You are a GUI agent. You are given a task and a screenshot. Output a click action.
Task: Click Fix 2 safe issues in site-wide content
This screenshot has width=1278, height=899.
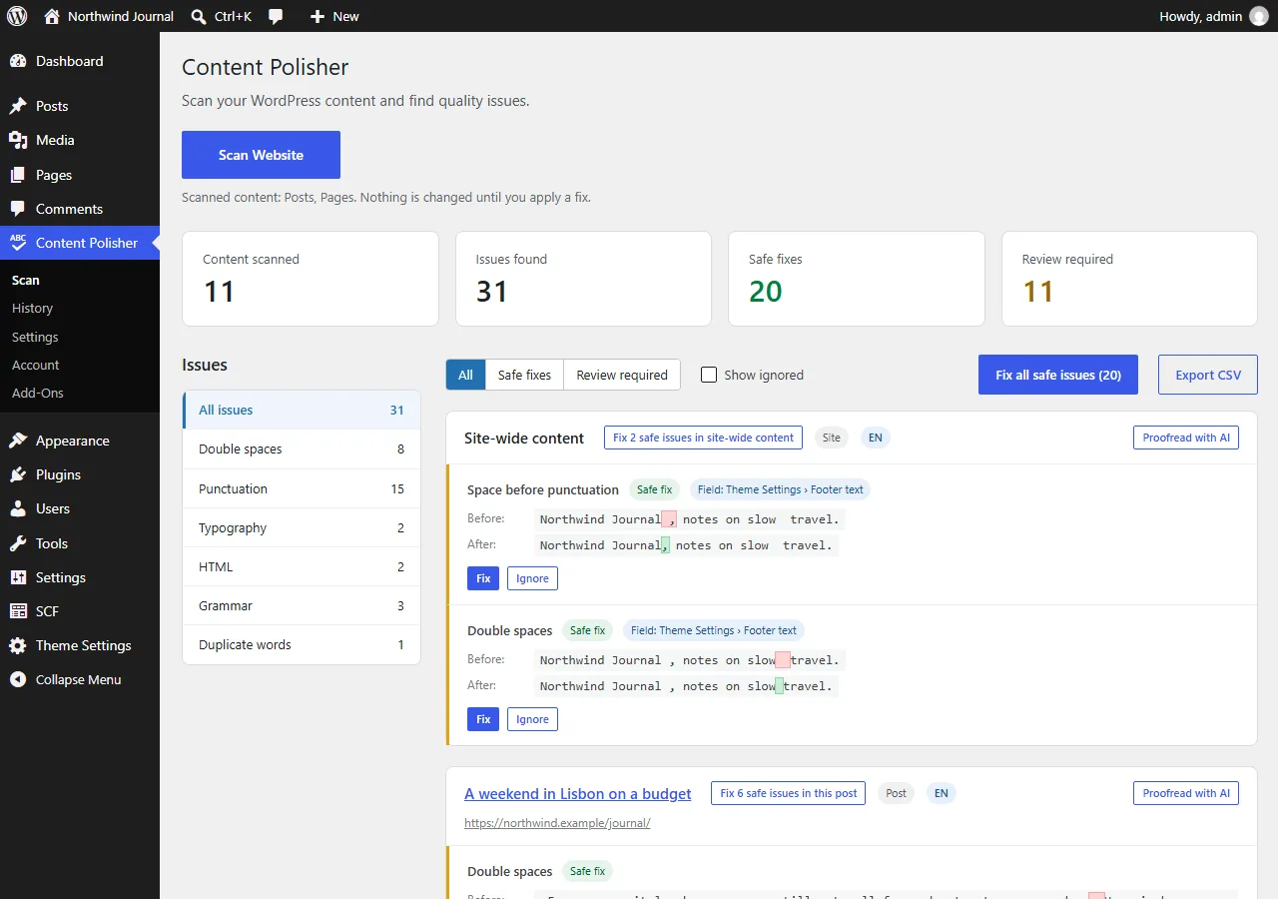coord(703,438)
